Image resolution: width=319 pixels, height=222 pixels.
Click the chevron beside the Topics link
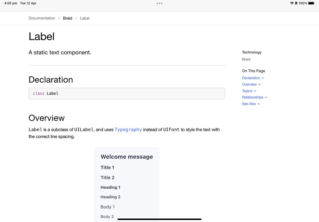(x=255, y=91)
